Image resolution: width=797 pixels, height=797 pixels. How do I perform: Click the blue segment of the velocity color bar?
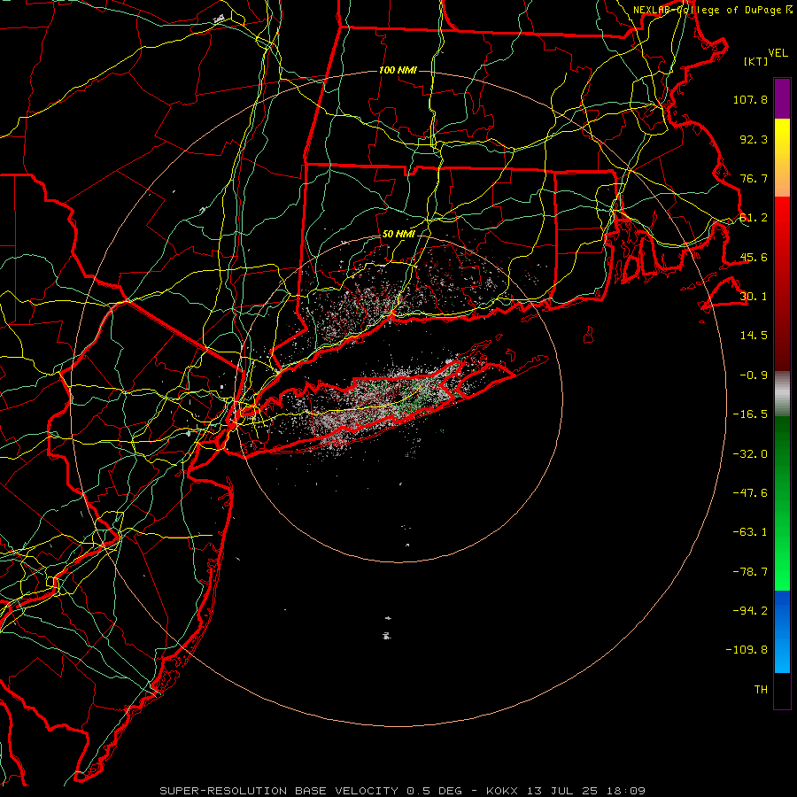pyautogui.click(x=782, y=631)
